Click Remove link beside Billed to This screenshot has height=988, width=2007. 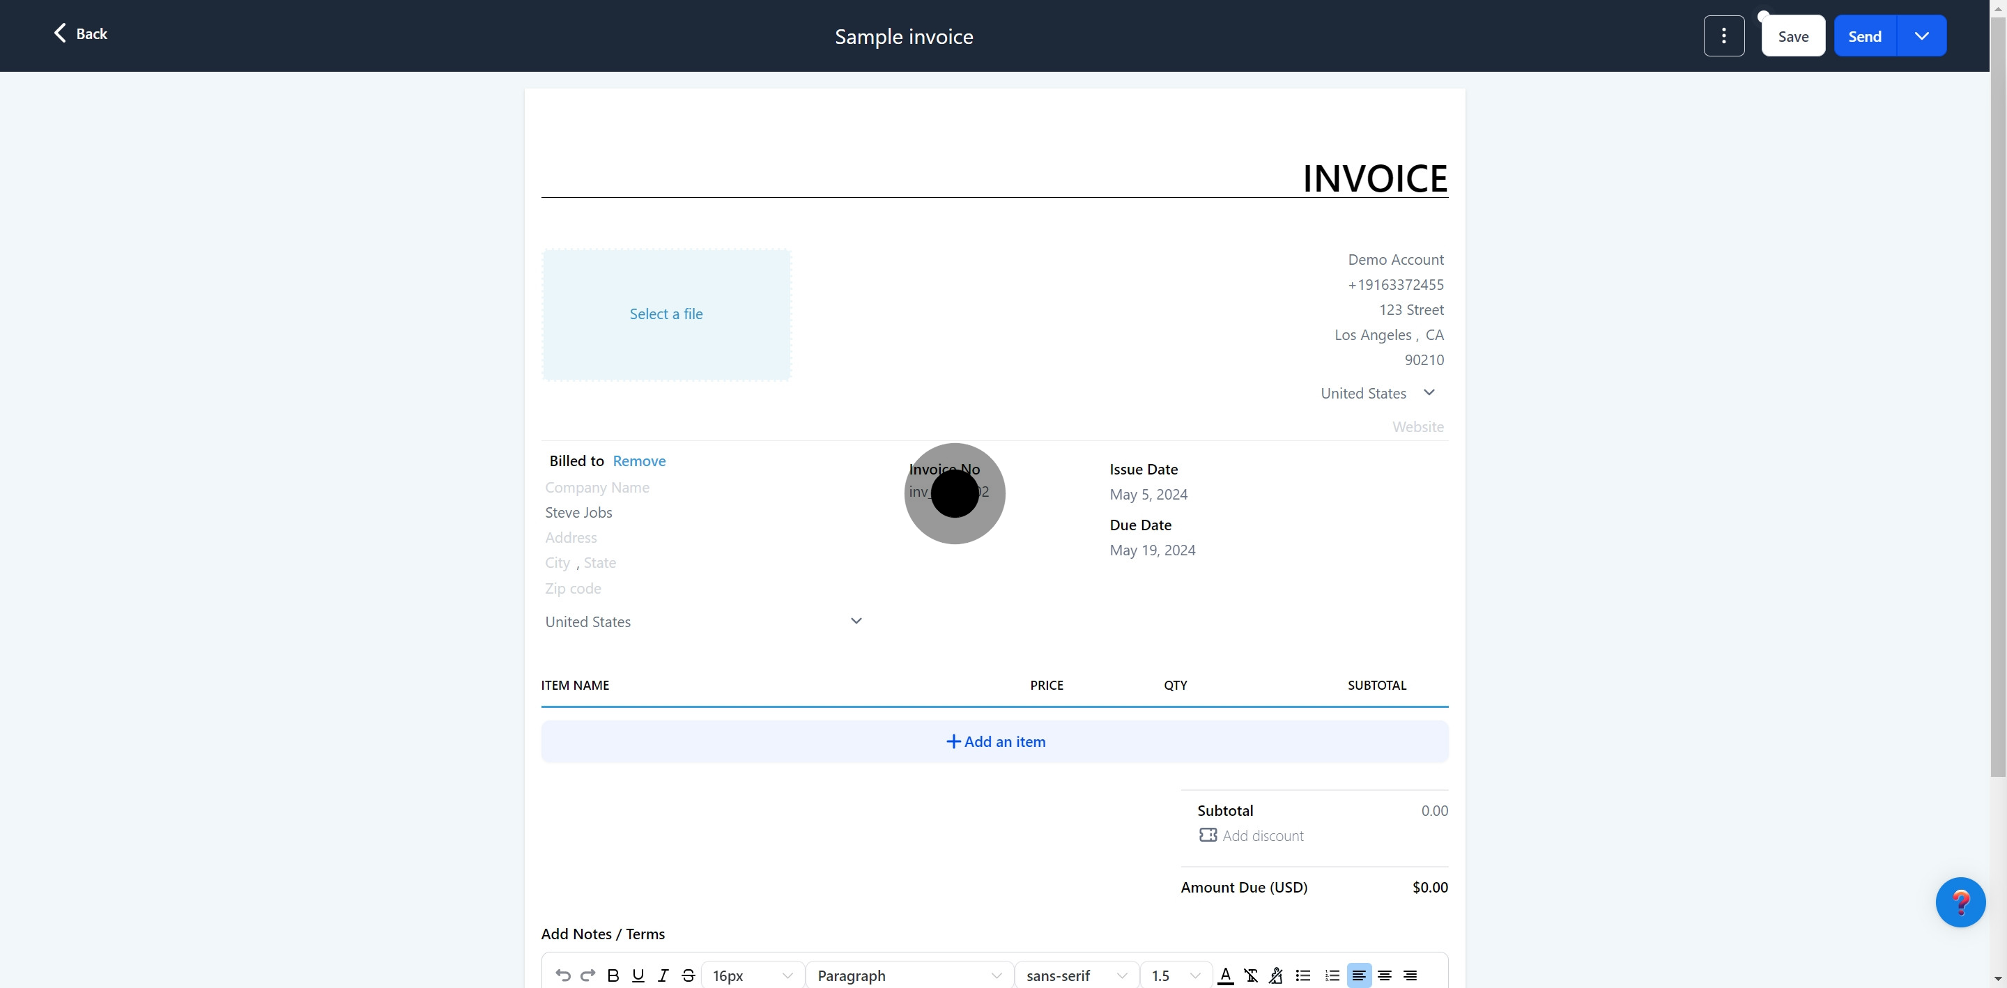tap(639, 461)
